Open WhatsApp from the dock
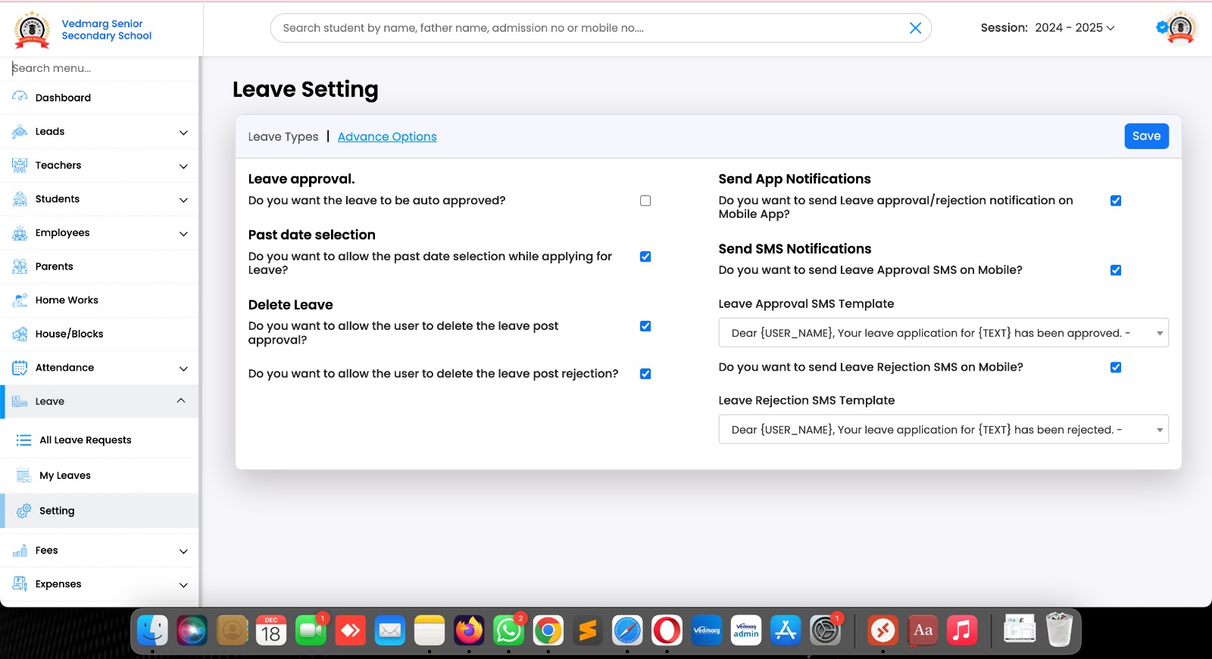The height and width of the screenshot is (659, 1212). (508, 630)
